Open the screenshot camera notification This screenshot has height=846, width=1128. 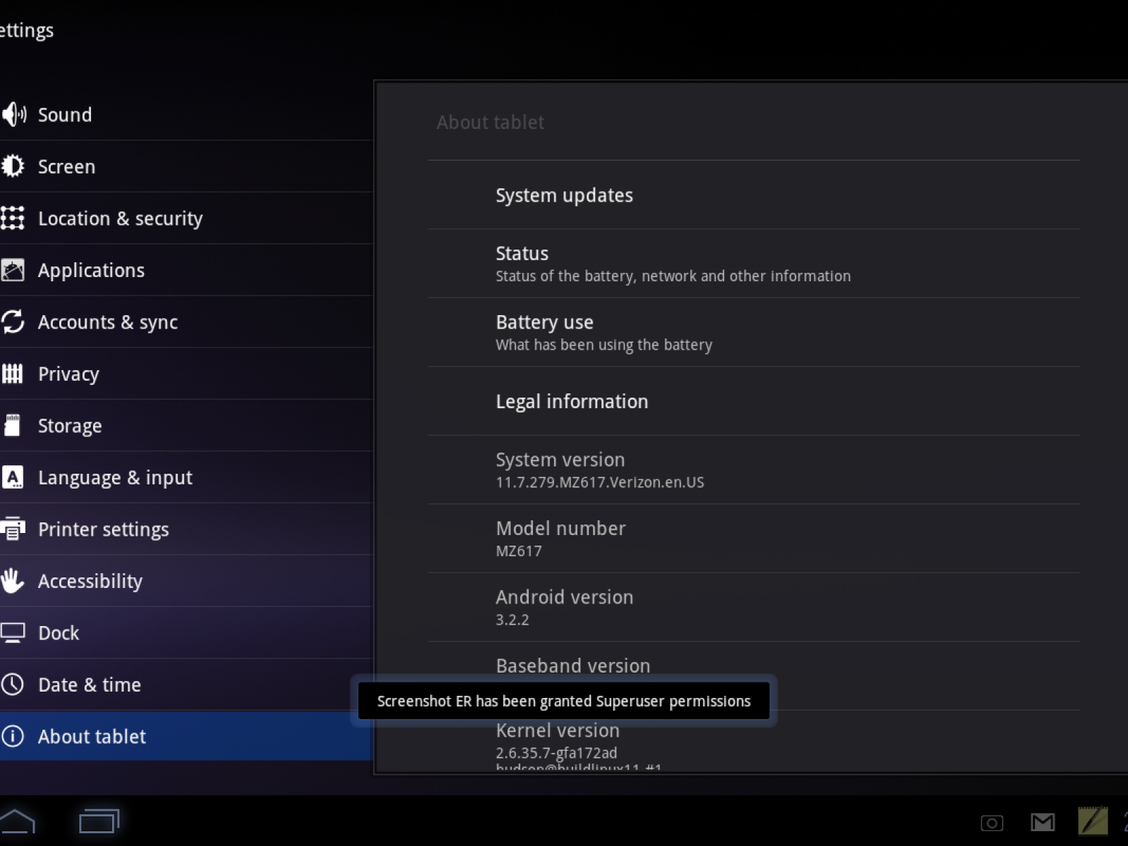(992, 823)
